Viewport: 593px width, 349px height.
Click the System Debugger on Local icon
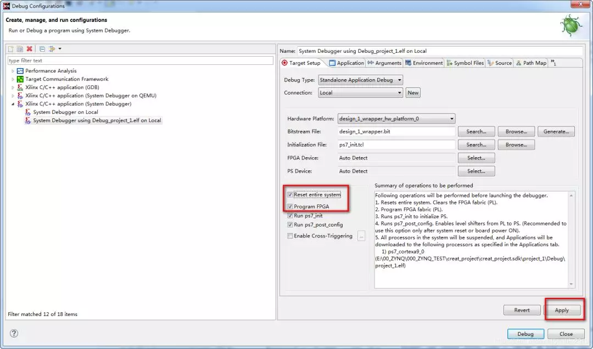point(27,112)
